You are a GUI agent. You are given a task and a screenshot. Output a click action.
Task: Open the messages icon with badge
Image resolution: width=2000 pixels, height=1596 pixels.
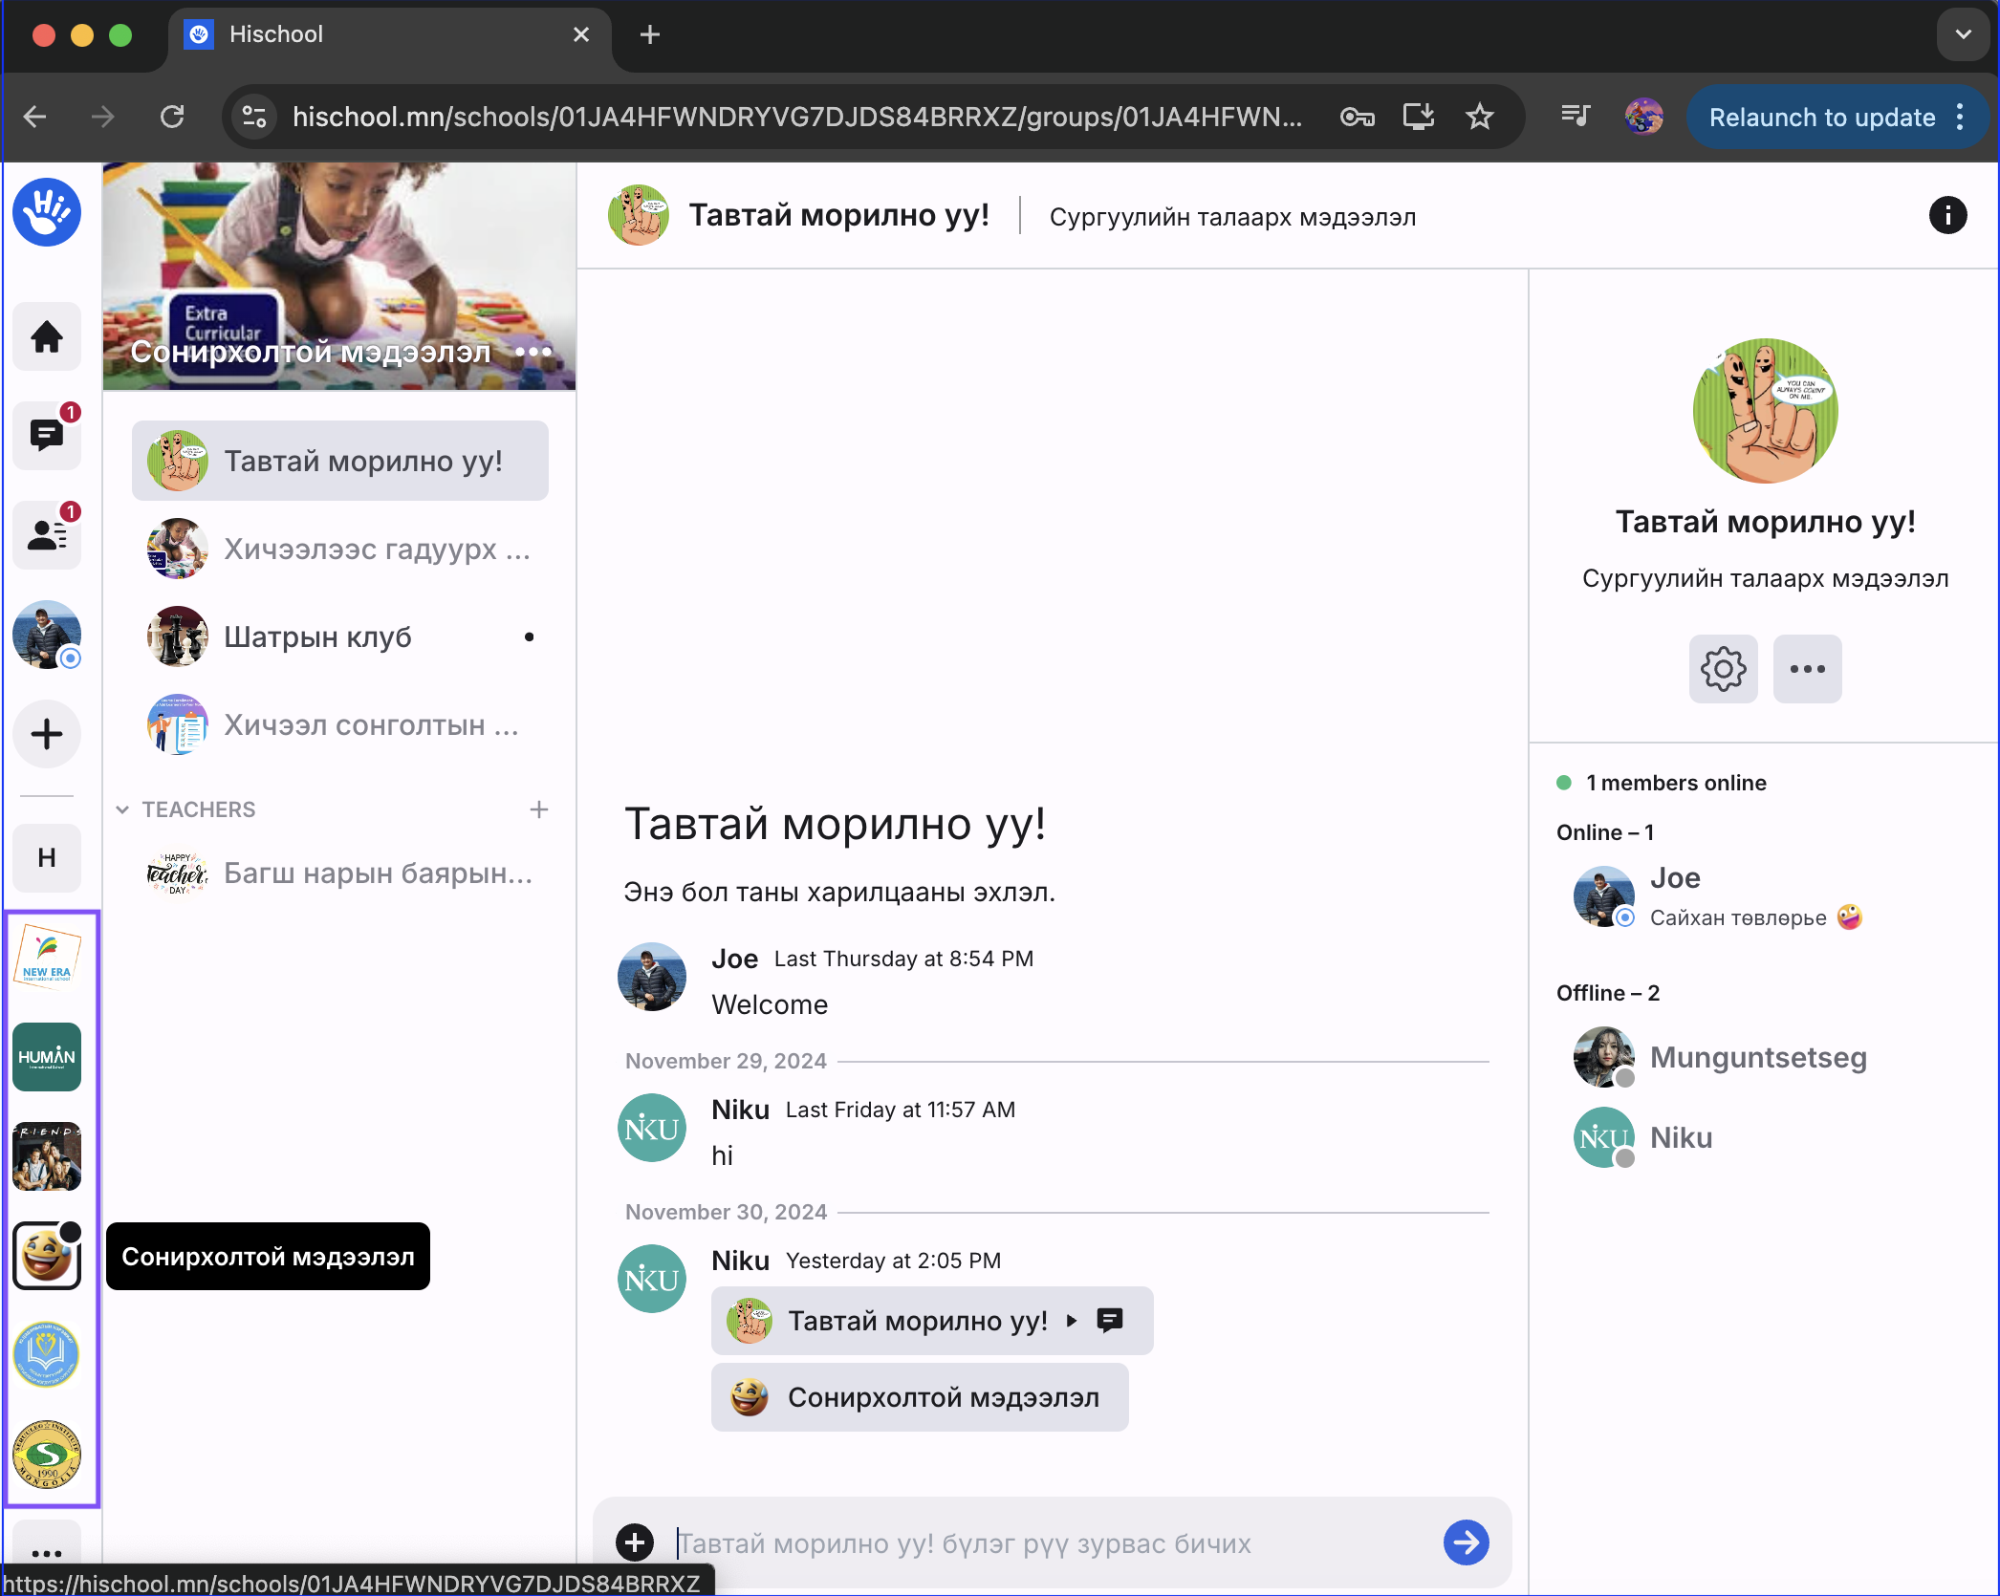click(x=46, y=436)
